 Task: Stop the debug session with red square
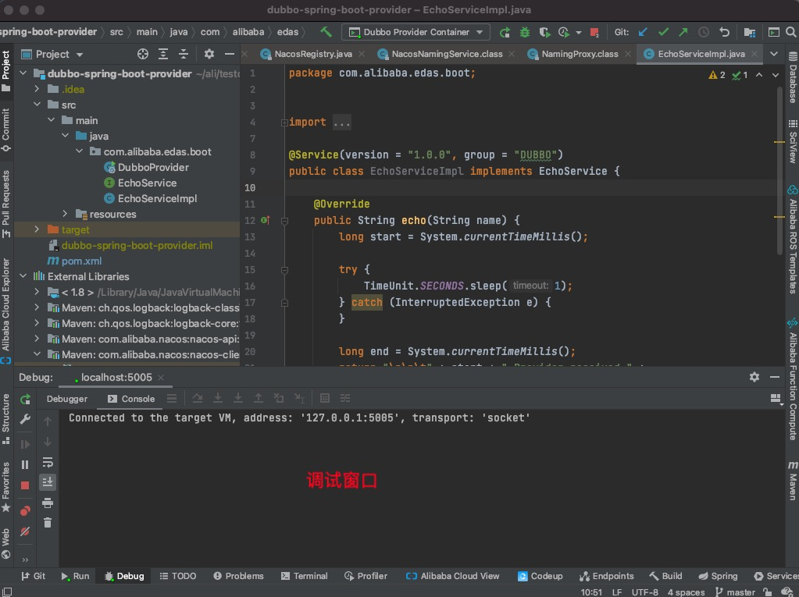click(x=25, y=485)
